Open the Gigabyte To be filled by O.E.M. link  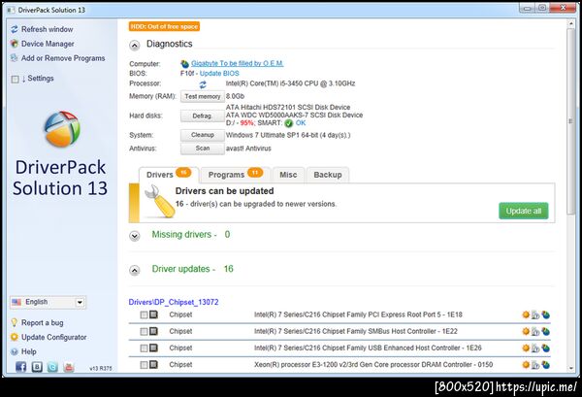(x=238, y=63)
